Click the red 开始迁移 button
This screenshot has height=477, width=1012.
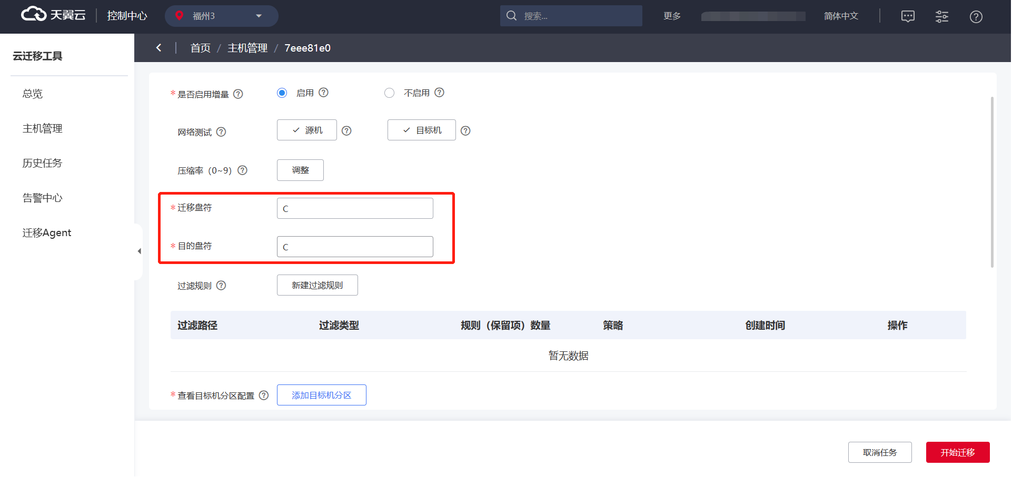pos(958,452)
